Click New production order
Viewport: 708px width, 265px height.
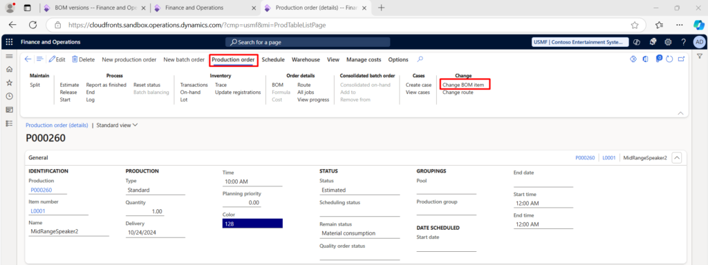click(129, 59)
